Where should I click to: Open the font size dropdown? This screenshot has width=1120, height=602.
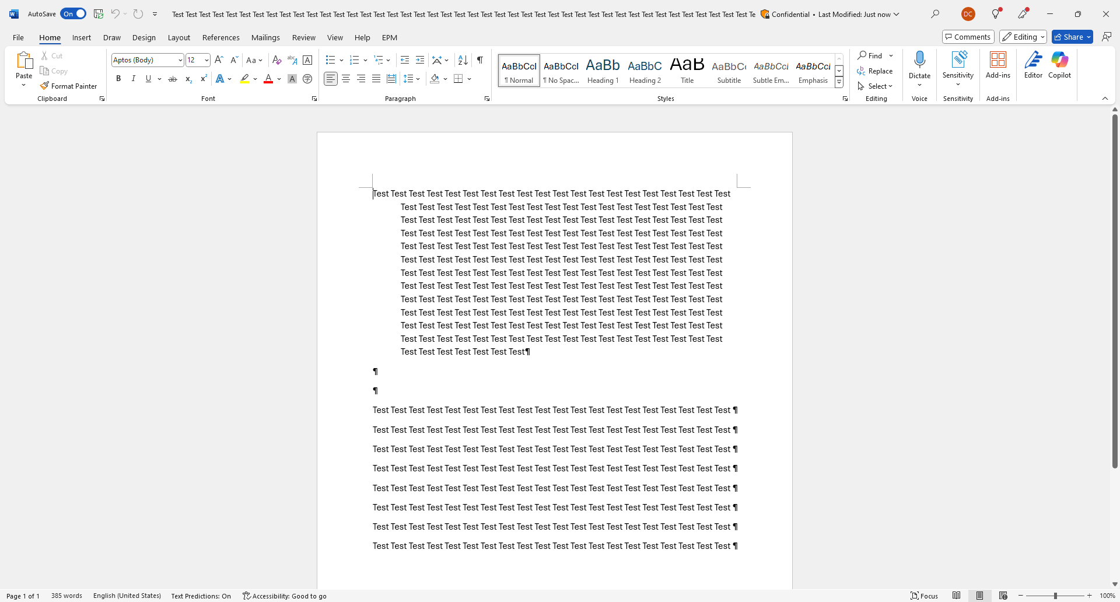[206, 60]
